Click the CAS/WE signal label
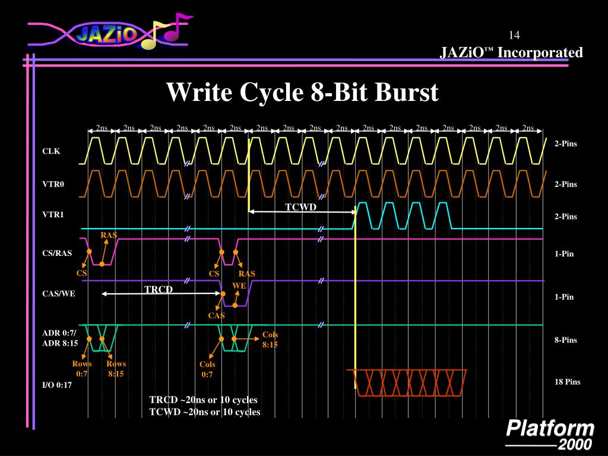Screen dimensions: 608x456 (59, 293)
